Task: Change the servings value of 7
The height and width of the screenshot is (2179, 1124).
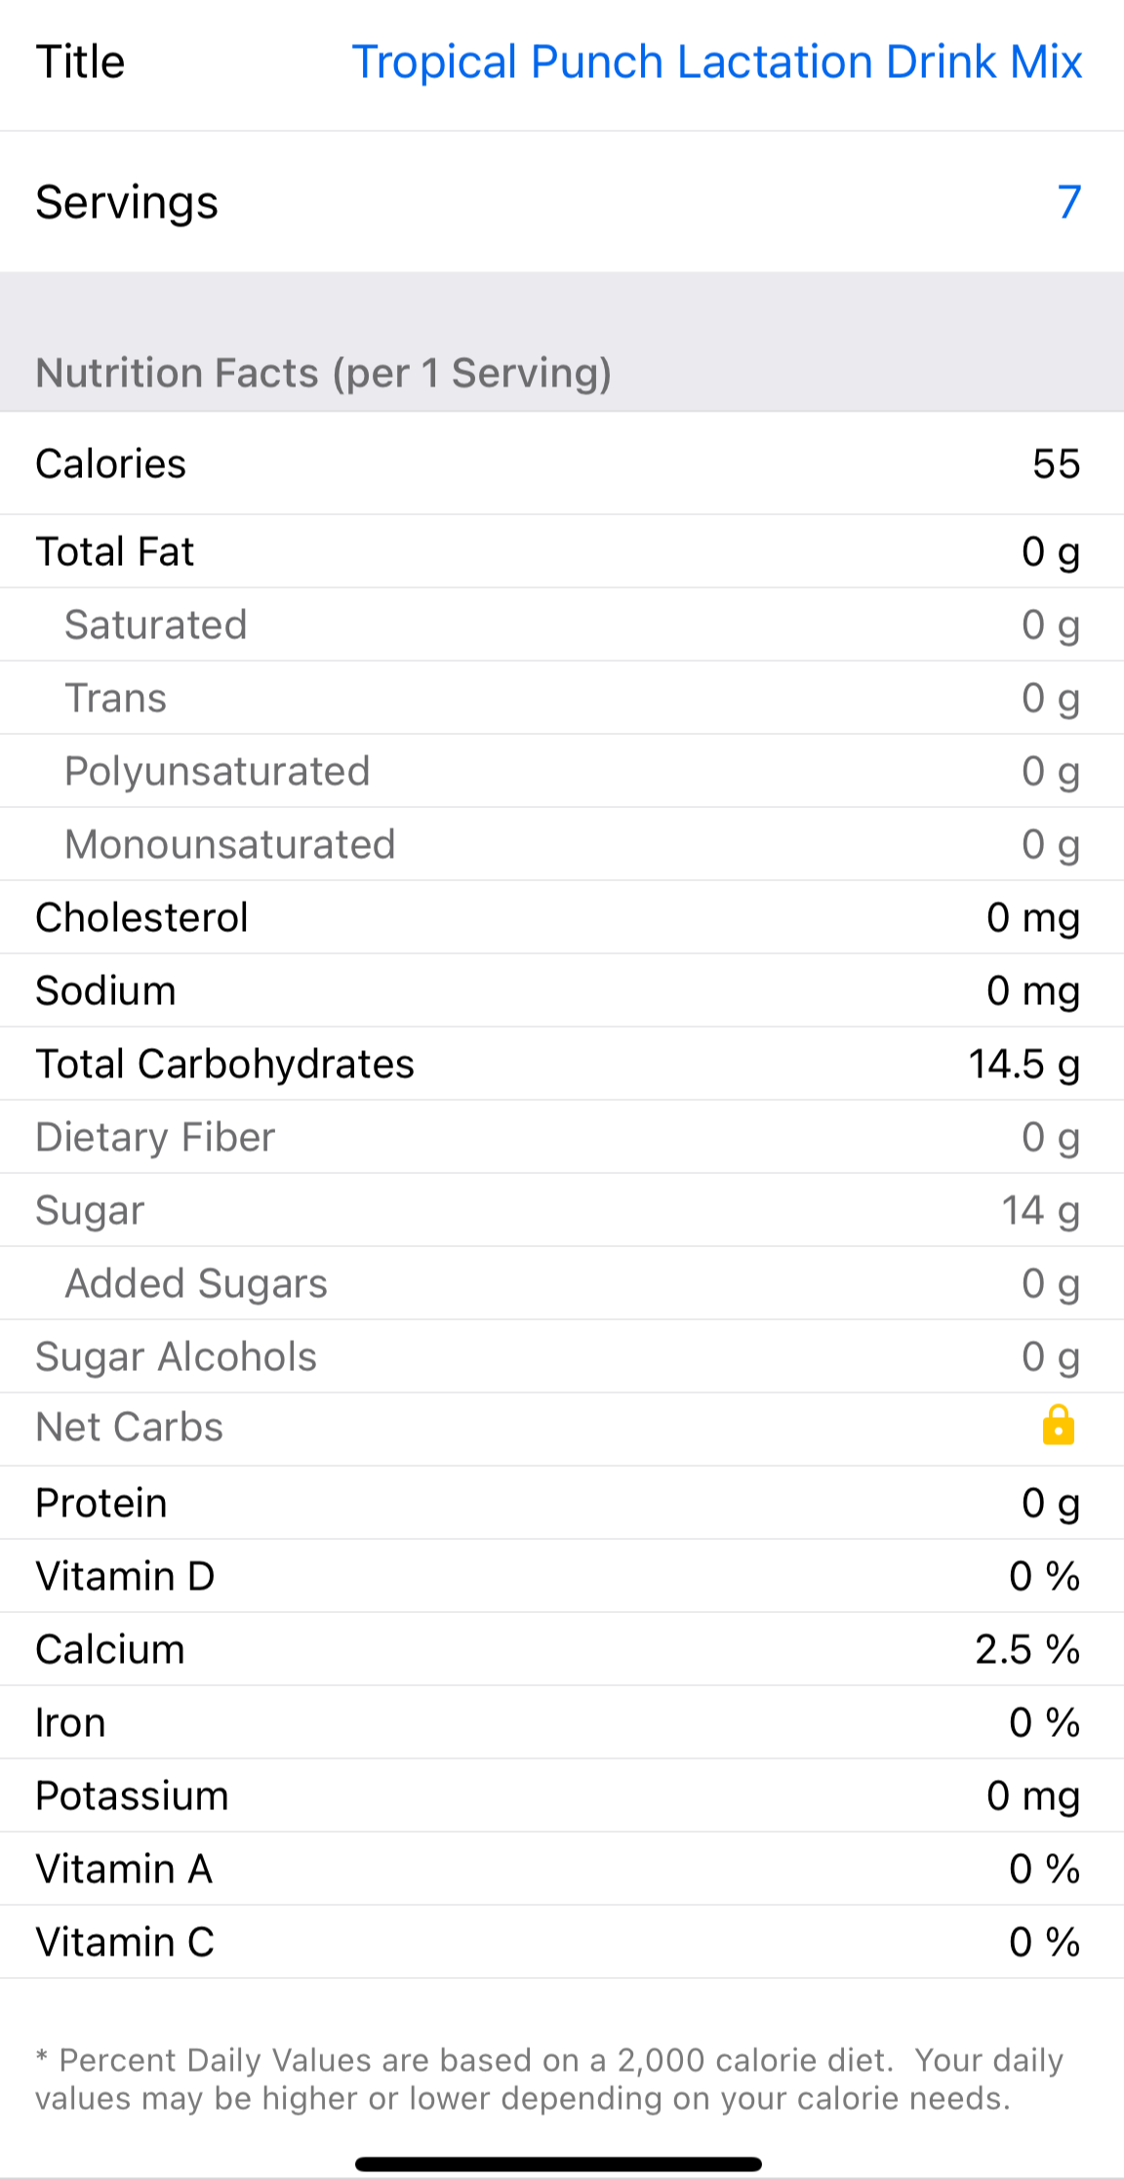Action: pyautogui.click(x=1068, y=202)
